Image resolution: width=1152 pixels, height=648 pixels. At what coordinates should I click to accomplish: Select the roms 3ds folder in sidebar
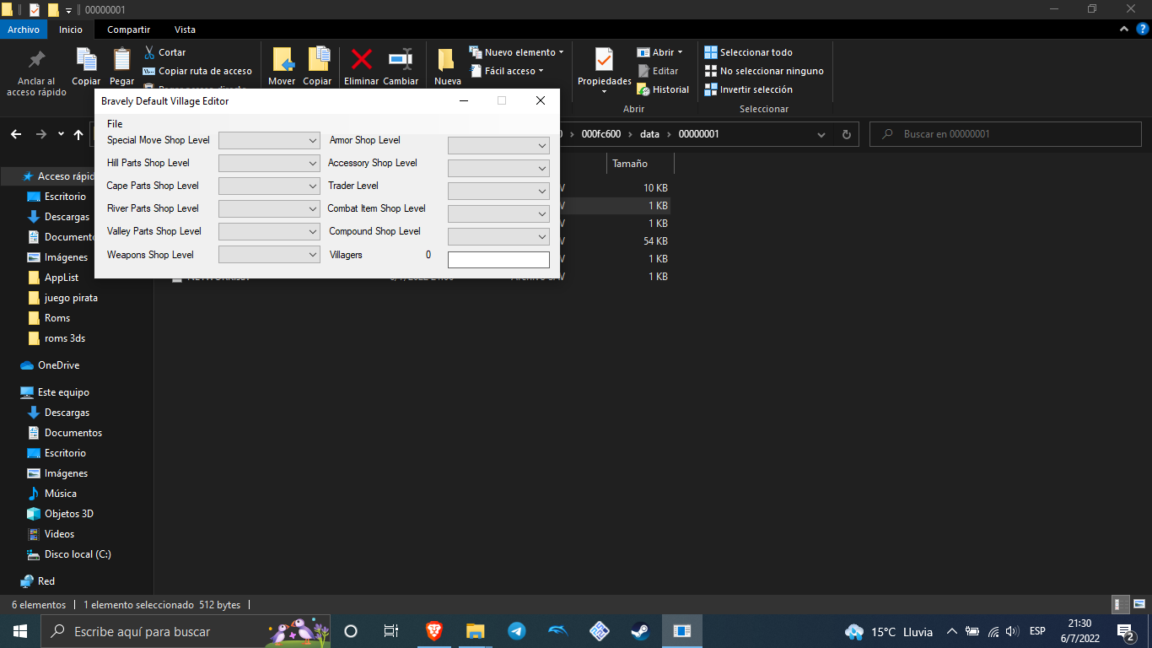pos(64,338)
